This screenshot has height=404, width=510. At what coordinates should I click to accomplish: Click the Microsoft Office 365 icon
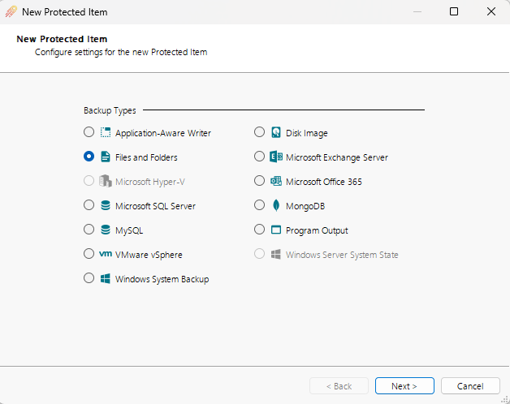pos(276,182)
